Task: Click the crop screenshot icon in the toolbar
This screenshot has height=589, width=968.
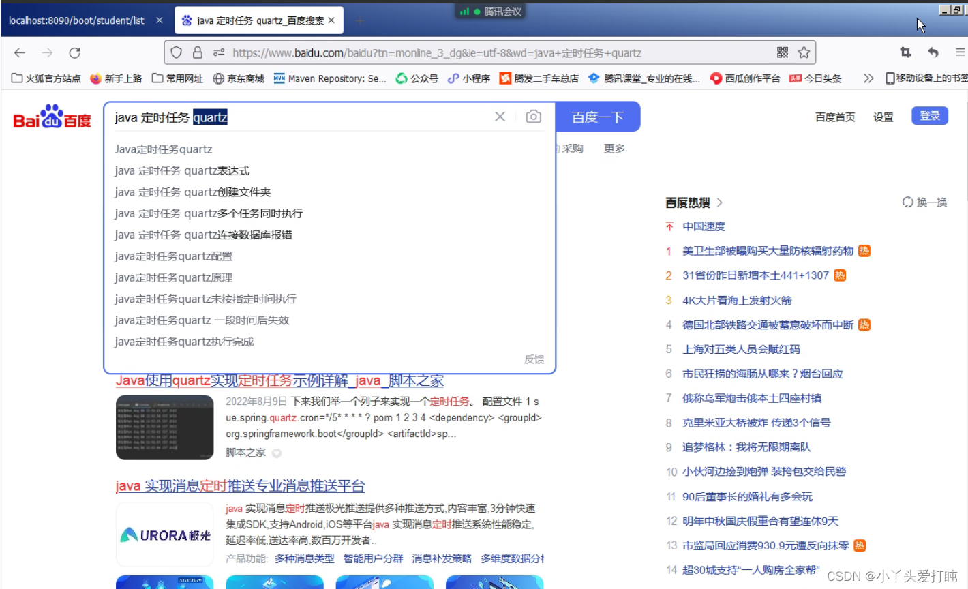Action: (905, 52)
